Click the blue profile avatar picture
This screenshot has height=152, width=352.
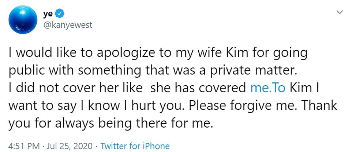coord(23,19)
